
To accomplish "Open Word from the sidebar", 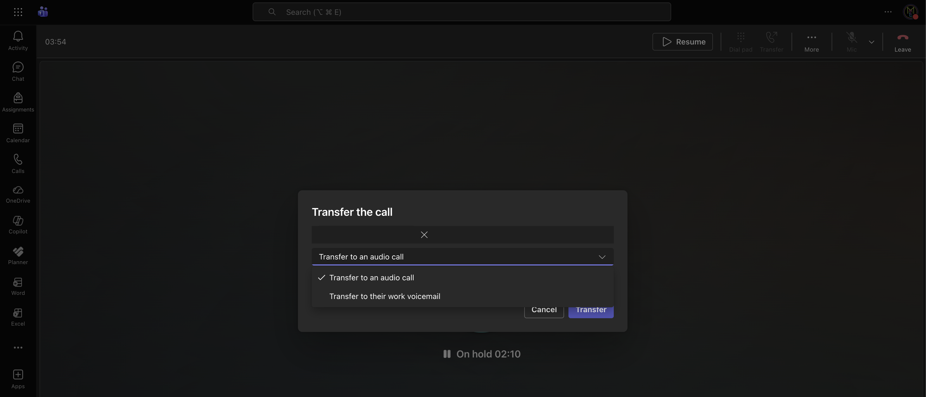I will (18, 286).
